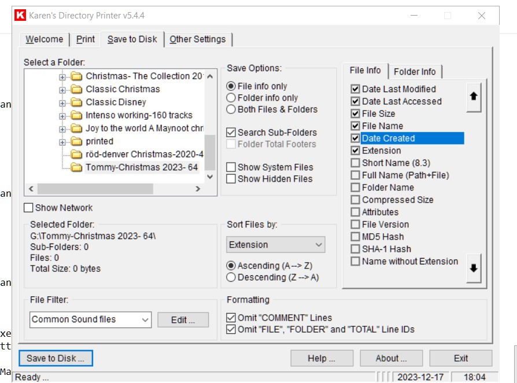Viewport: 517px width, 383px height.
Task: Uncheck Omit "COMMENT" Lines
Action: coord(279,318)
